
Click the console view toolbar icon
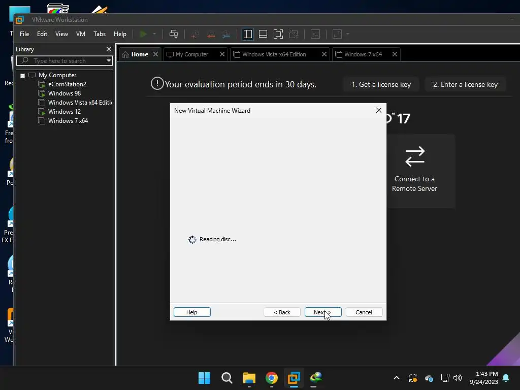[315, 34]
